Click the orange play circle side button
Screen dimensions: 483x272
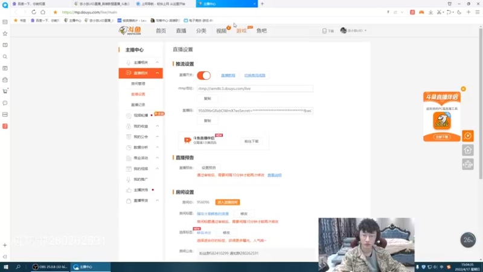[467, 135]
